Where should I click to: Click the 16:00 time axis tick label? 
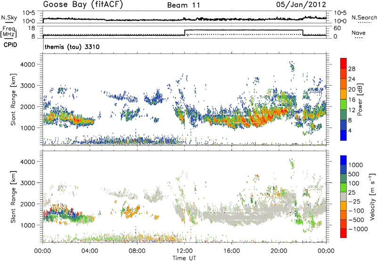231,251
